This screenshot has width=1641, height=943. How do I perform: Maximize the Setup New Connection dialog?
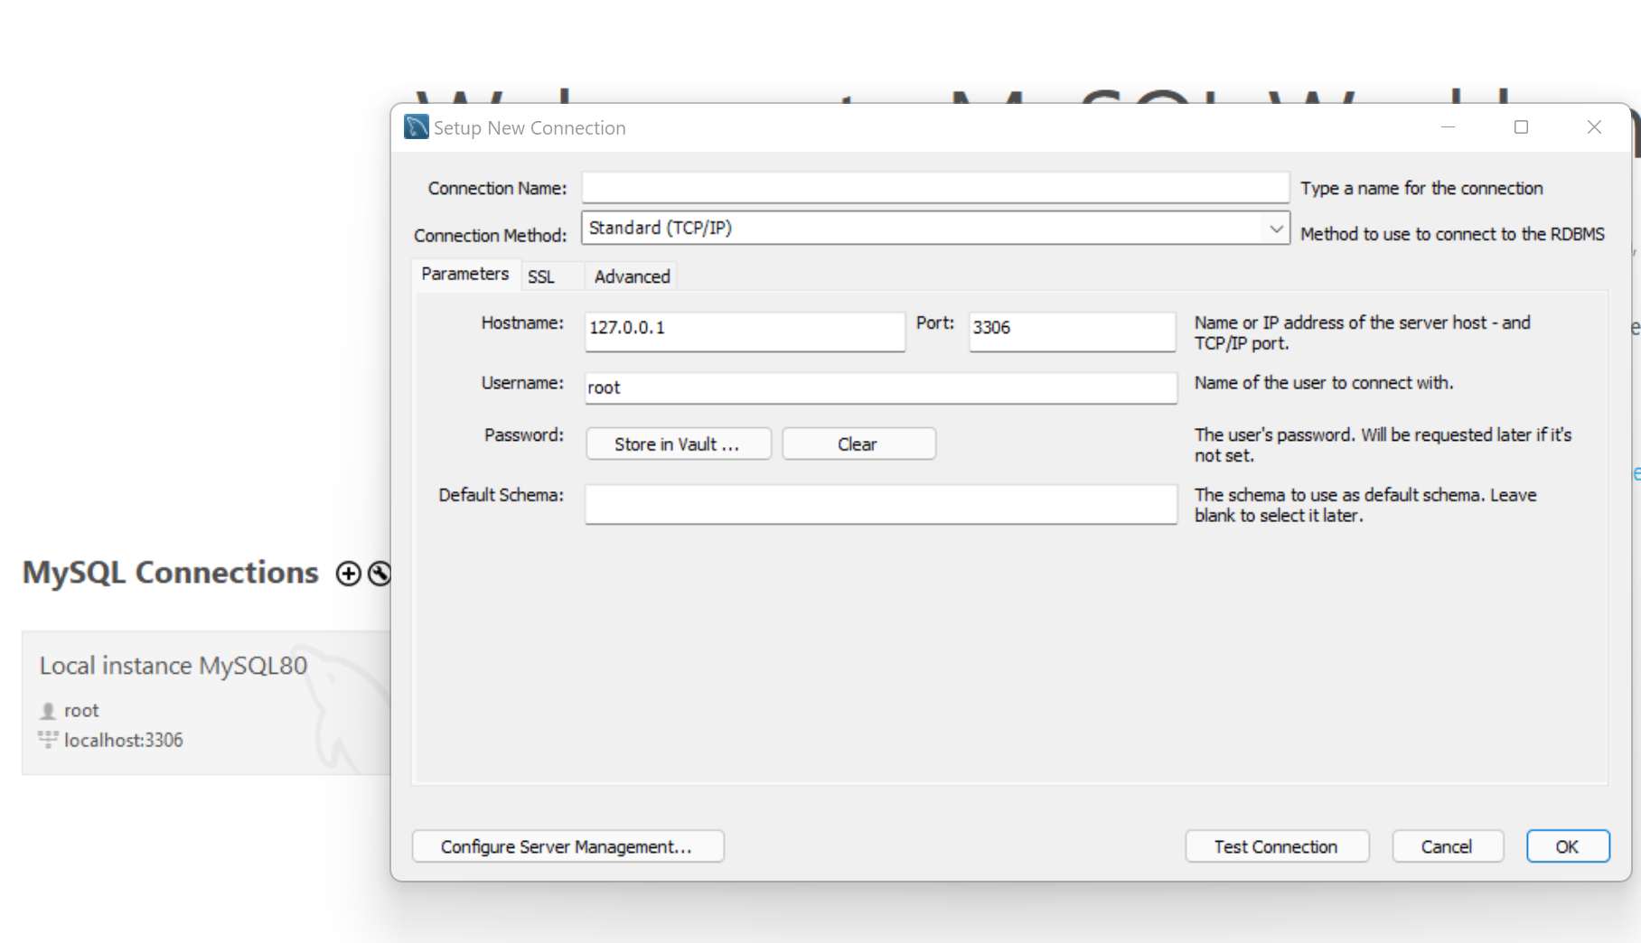coord(1521,127)
